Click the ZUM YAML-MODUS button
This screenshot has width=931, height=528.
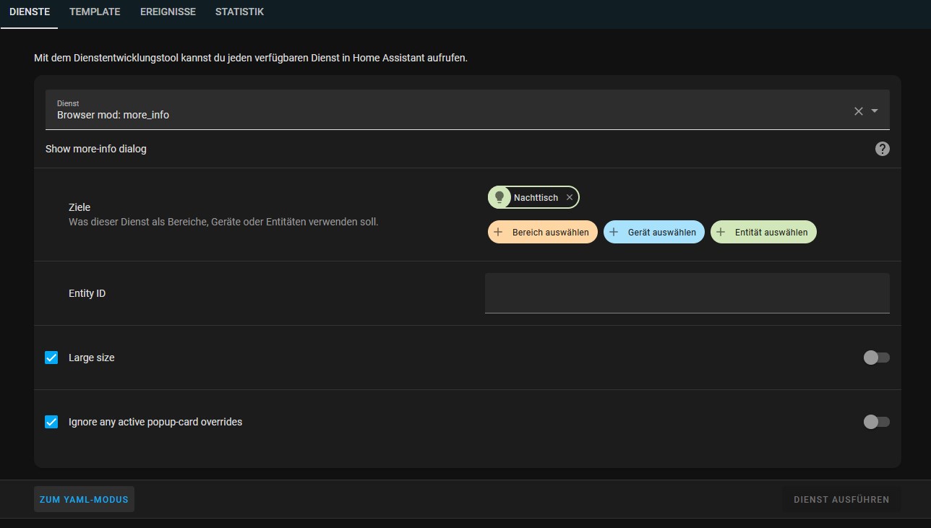point(84,498)
